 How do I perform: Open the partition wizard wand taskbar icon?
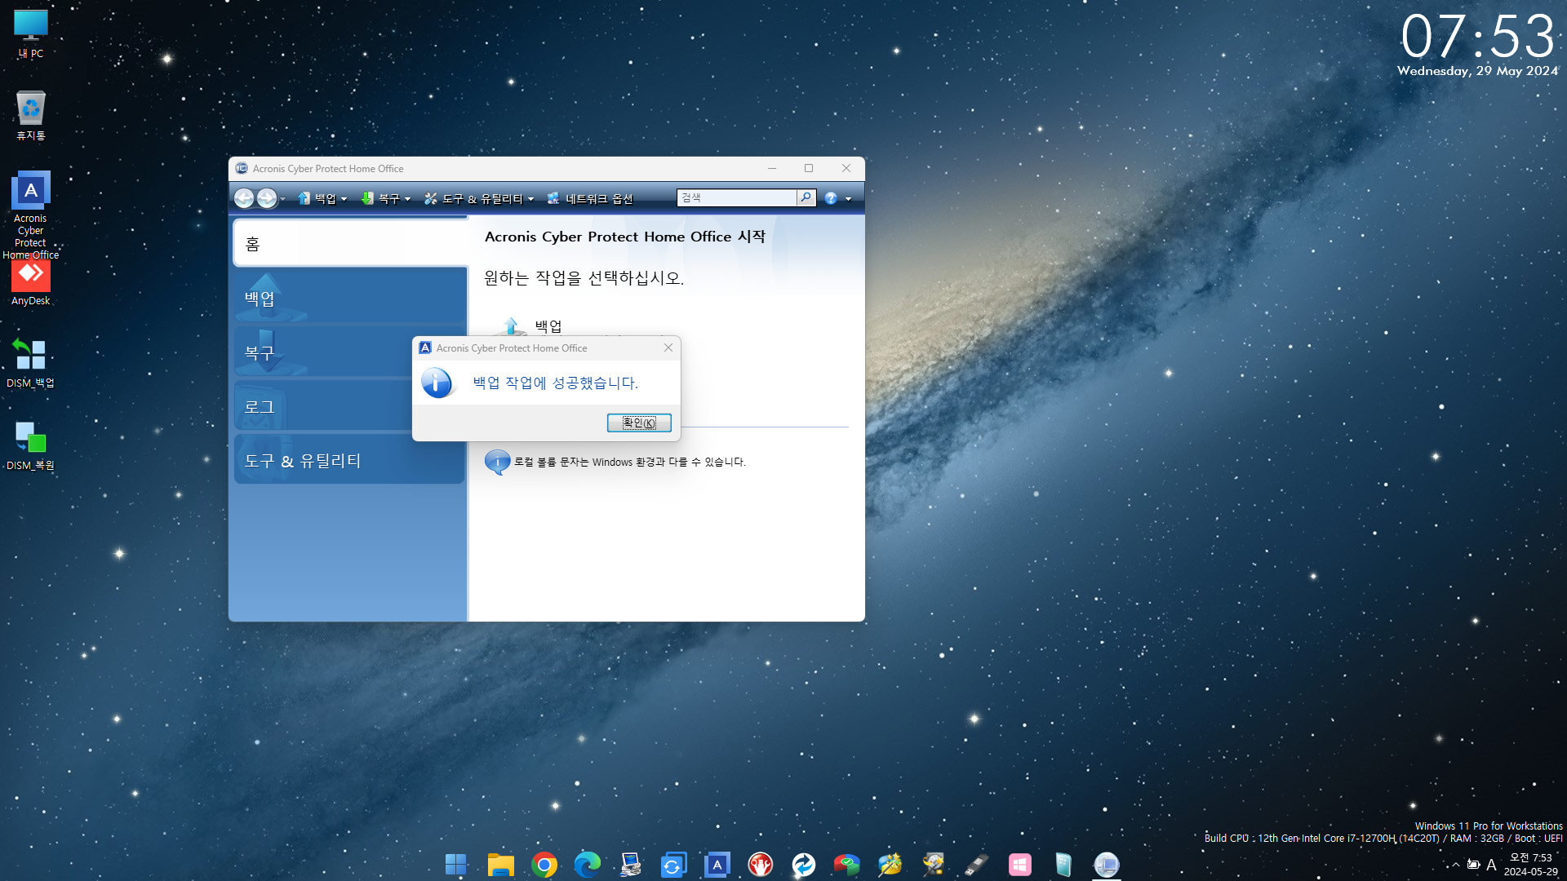pos(890,865)
